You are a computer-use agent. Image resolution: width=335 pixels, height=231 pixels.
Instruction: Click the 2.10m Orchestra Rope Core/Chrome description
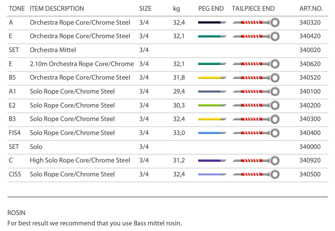(82, 64)
